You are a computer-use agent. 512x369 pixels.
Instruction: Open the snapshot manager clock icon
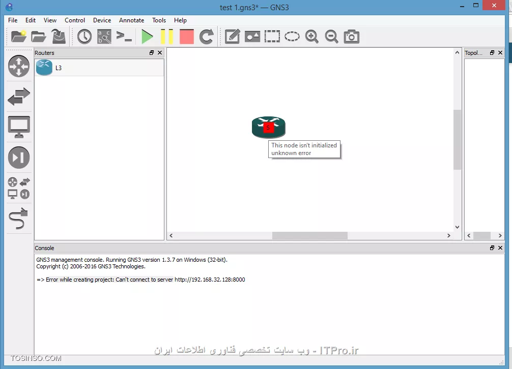tap(84, 37)
